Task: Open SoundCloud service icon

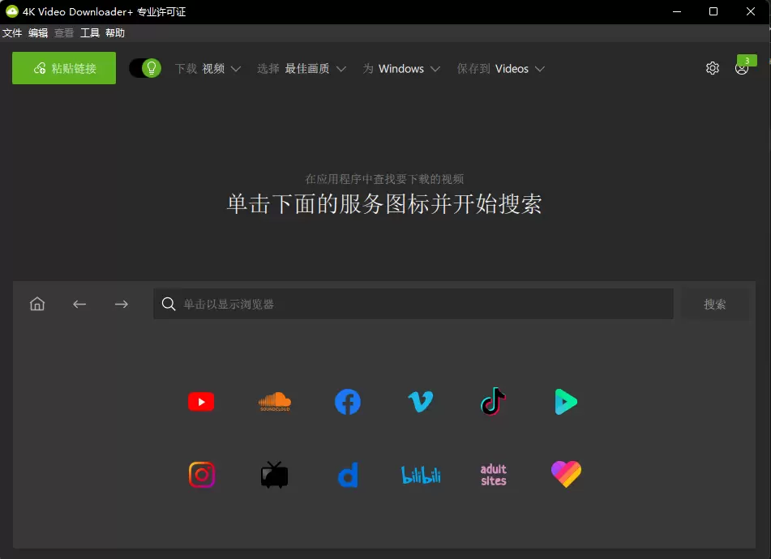Action: point(274,402)
